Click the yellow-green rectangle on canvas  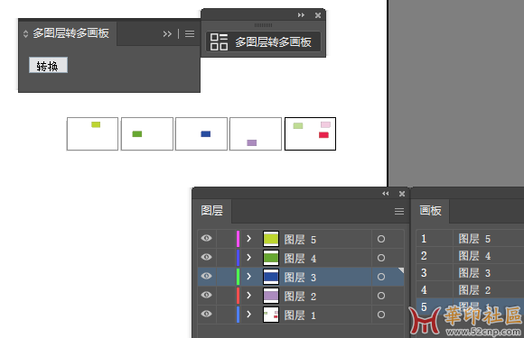96,124
